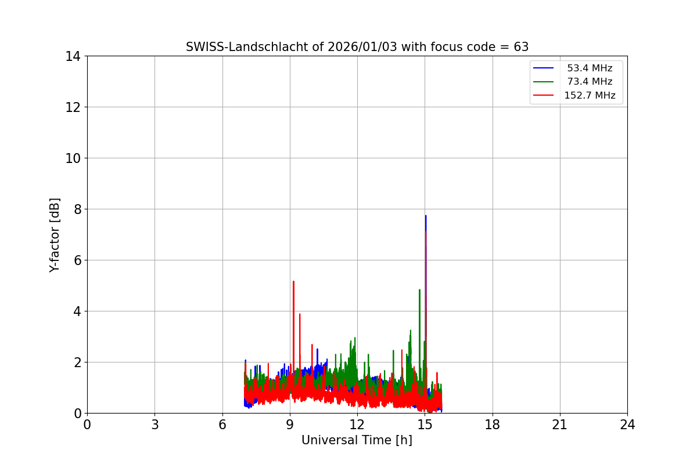Select the '53.4 MHz' legend label
Image resolution: width=697 pixels, height=464 pixels.
590,68
